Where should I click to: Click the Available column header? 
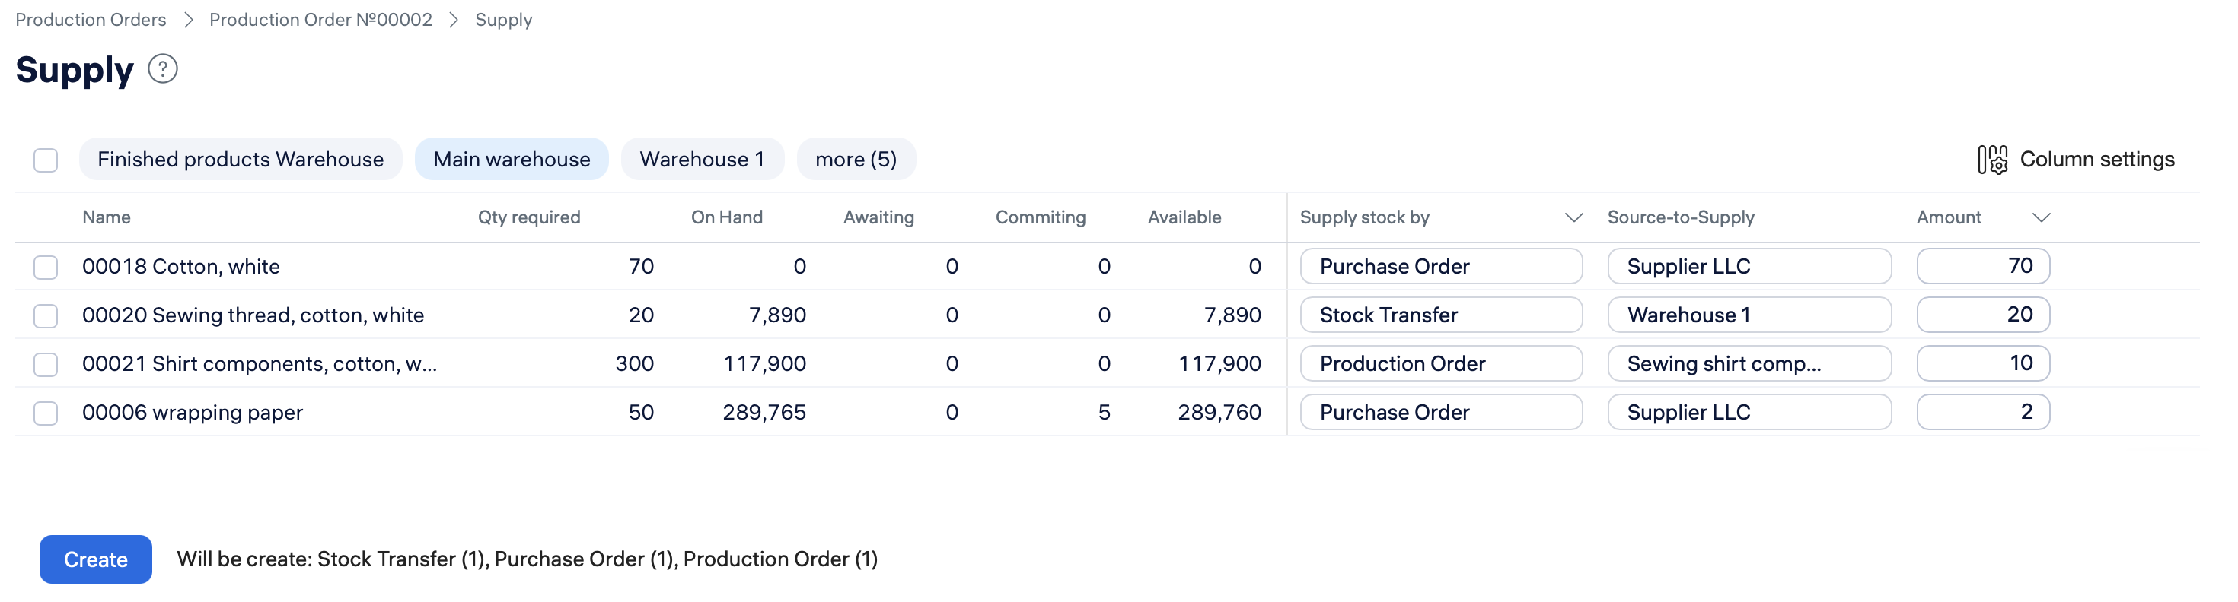click(1184, 217)
